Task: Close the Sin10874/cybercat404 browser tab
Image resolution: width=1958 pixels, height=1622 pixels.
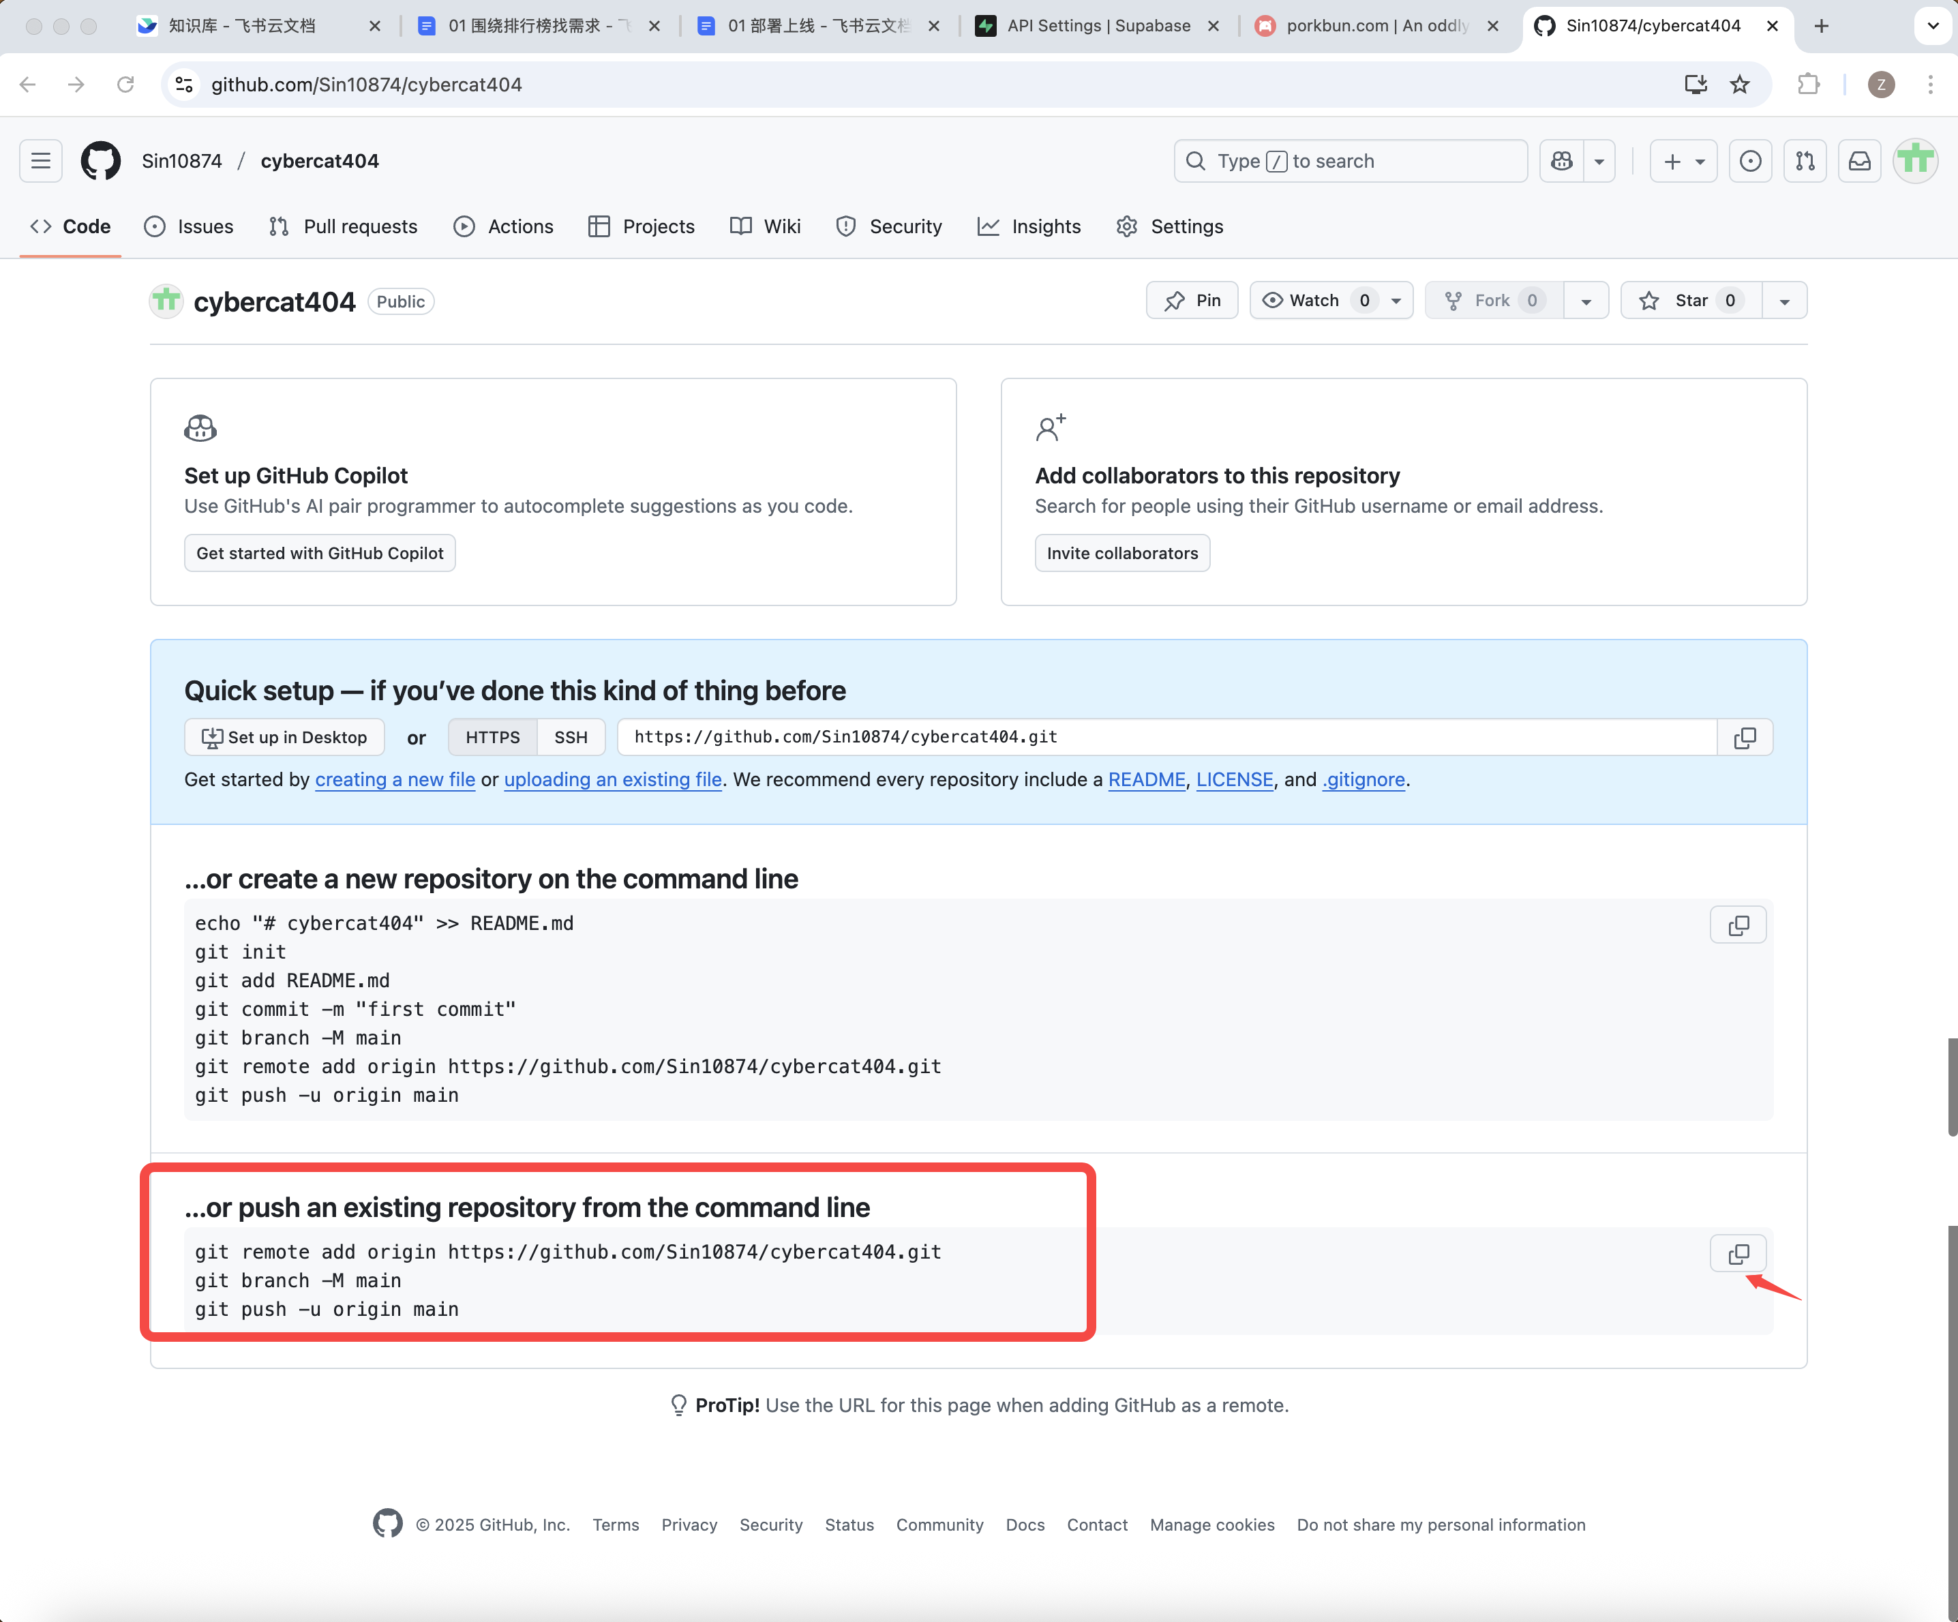Action: click(x=1773, y=26)
